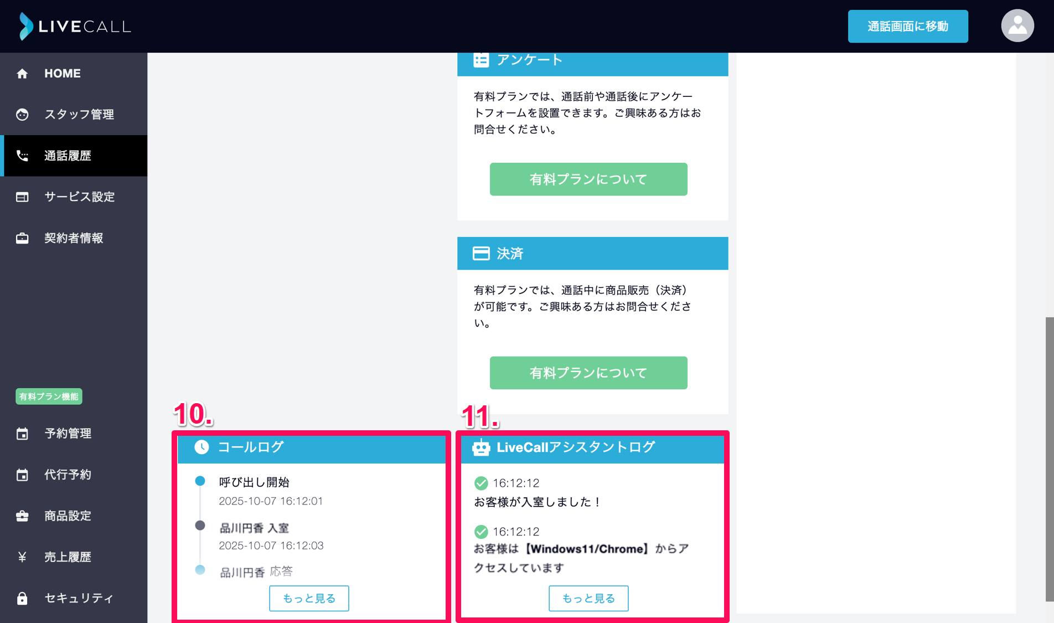The height and width of the screenshot is (623, 1054).
Task: Open the user profile avatar
Action: (1017, 26)
